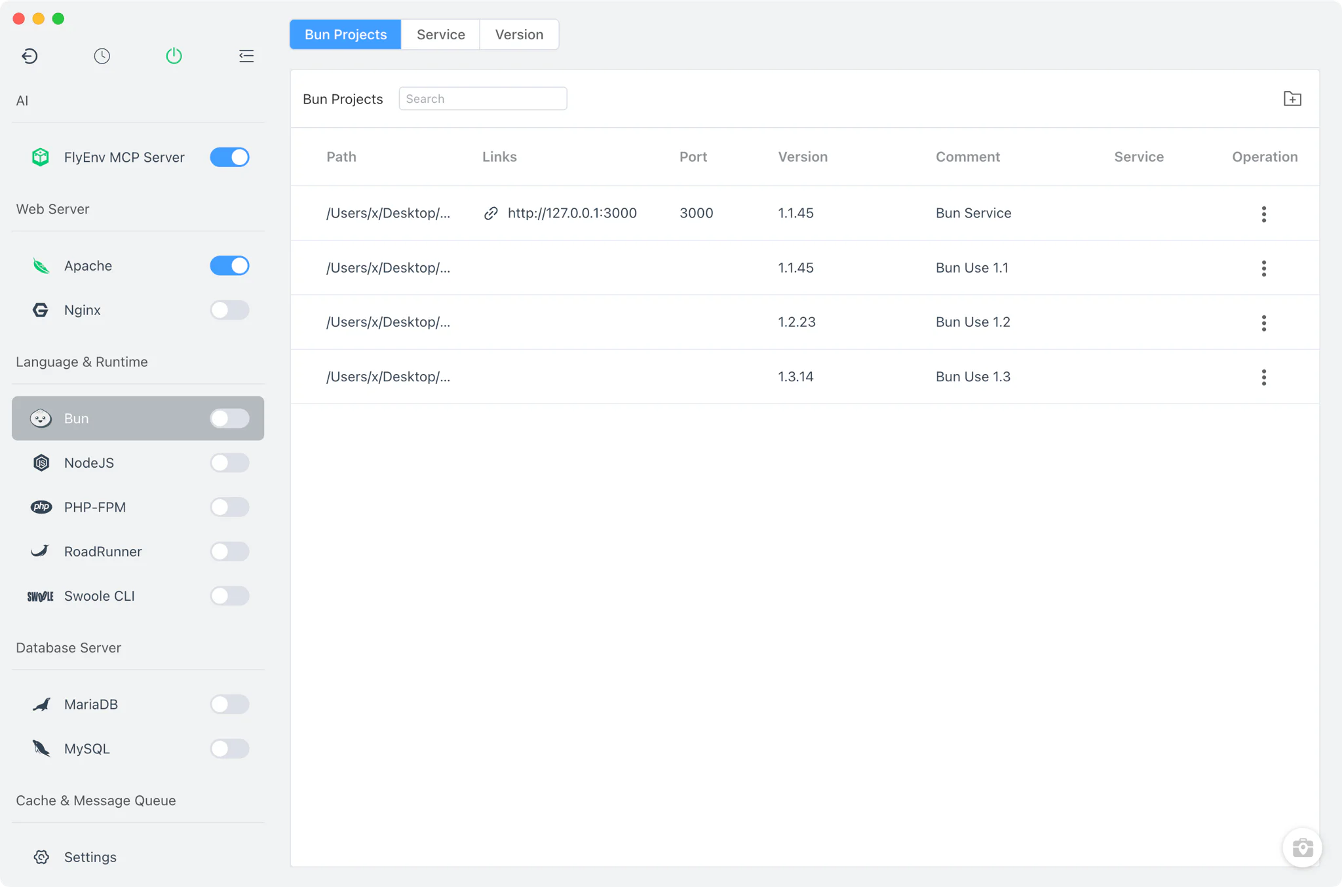Select NodeJS in the sidebar
This screenshot has width=1342, height=887.
pyautogui.click(x=88, y=462)
